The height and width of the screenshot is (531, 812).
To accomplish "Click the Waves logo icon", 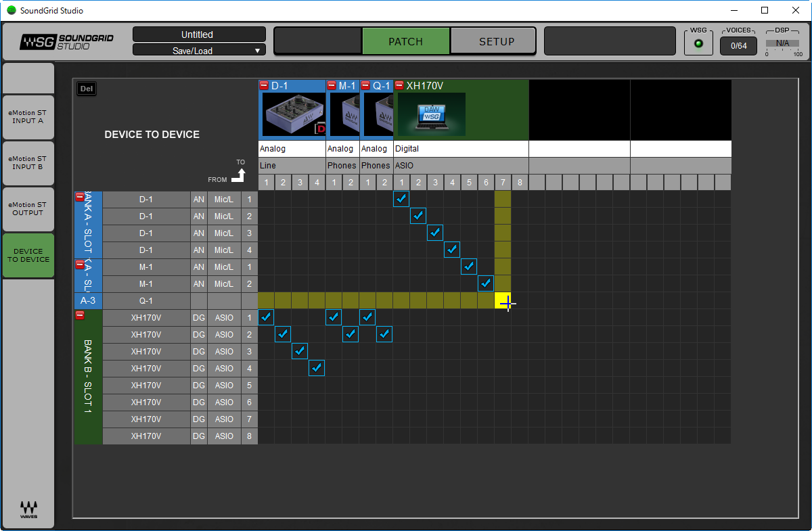I will point(28,509).
